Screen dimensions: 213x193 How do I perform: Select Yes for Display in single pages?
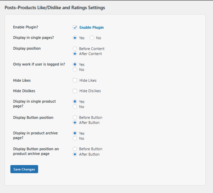75,38
